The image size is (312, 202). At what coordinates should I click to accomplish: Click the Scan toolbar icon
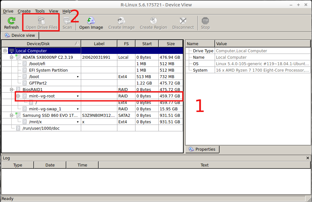tap(67, 21)
